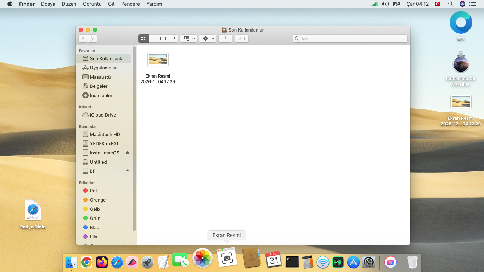Switch Finder to gallery view
The height and width of the screenshot is (272, 484).
coord(173,39)
